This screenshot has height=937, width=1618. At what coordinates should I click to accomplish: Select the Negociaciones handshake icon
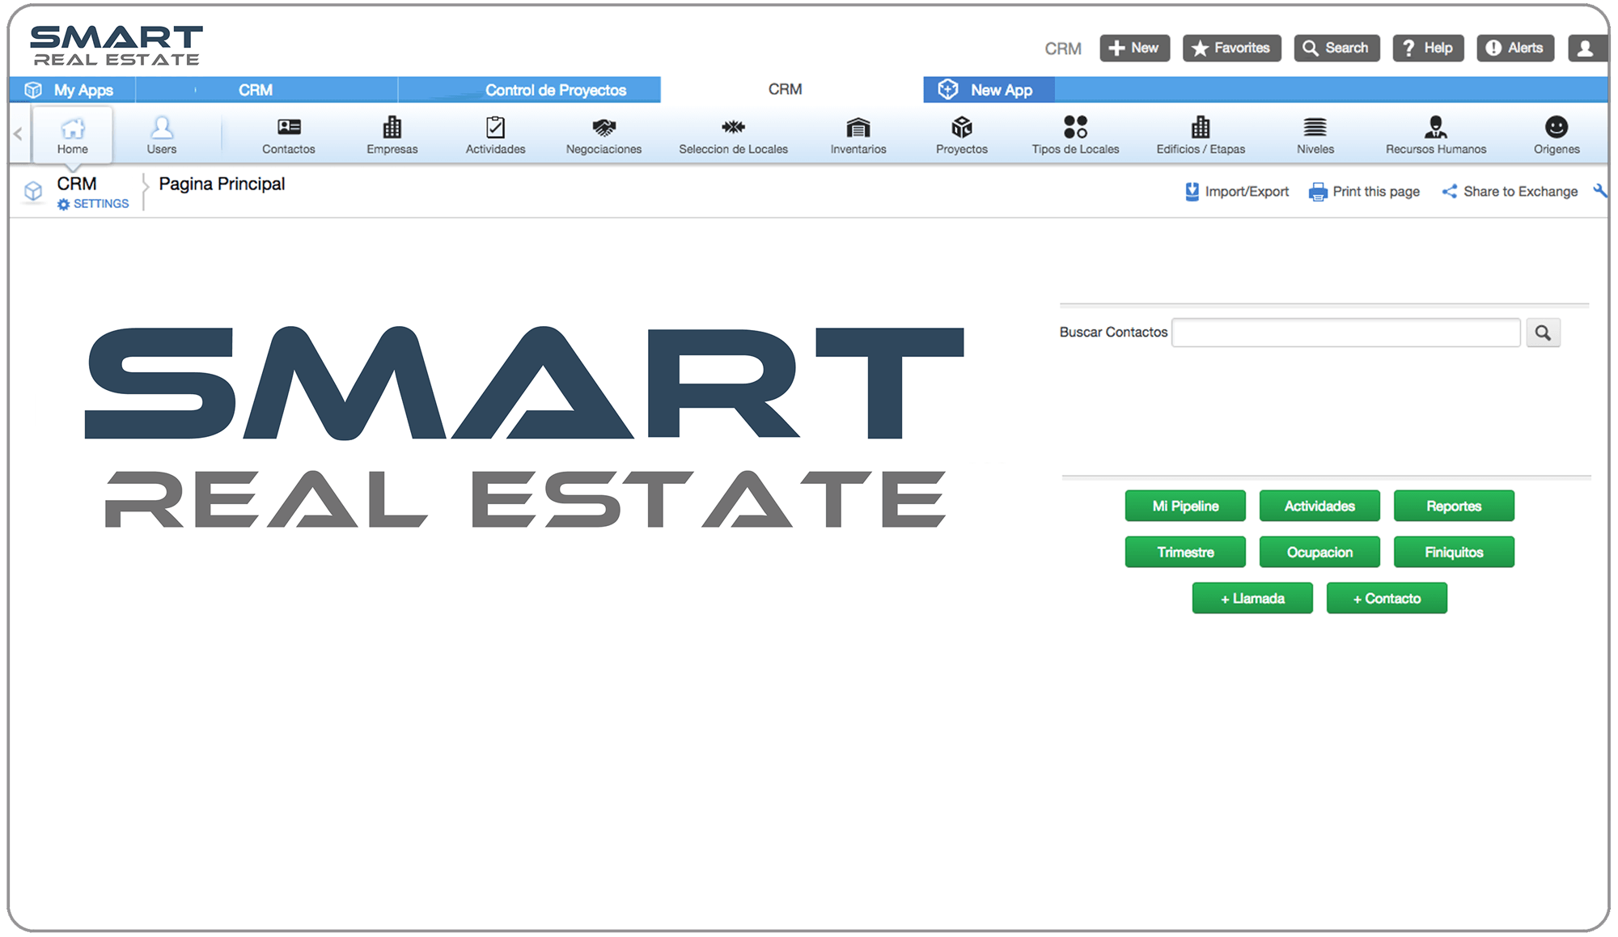click(x=603, y=134)
